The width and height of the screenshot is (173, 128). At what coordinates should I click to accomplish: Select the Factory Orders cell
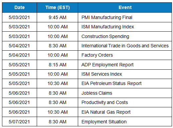[125, 55]
